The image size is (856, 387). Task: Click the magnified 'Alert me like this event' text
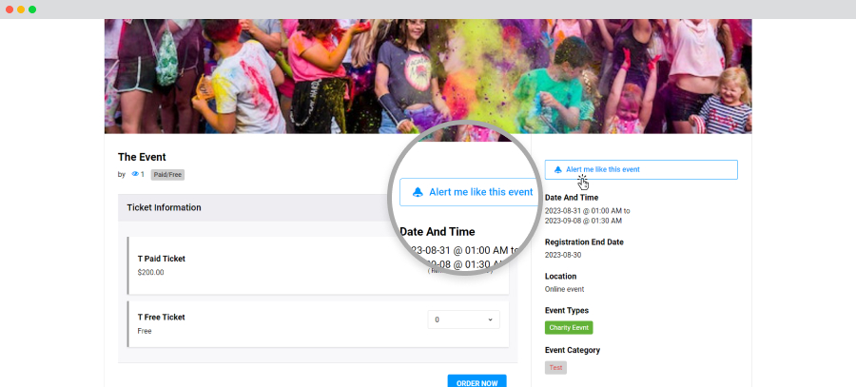(x=480, y=192)
